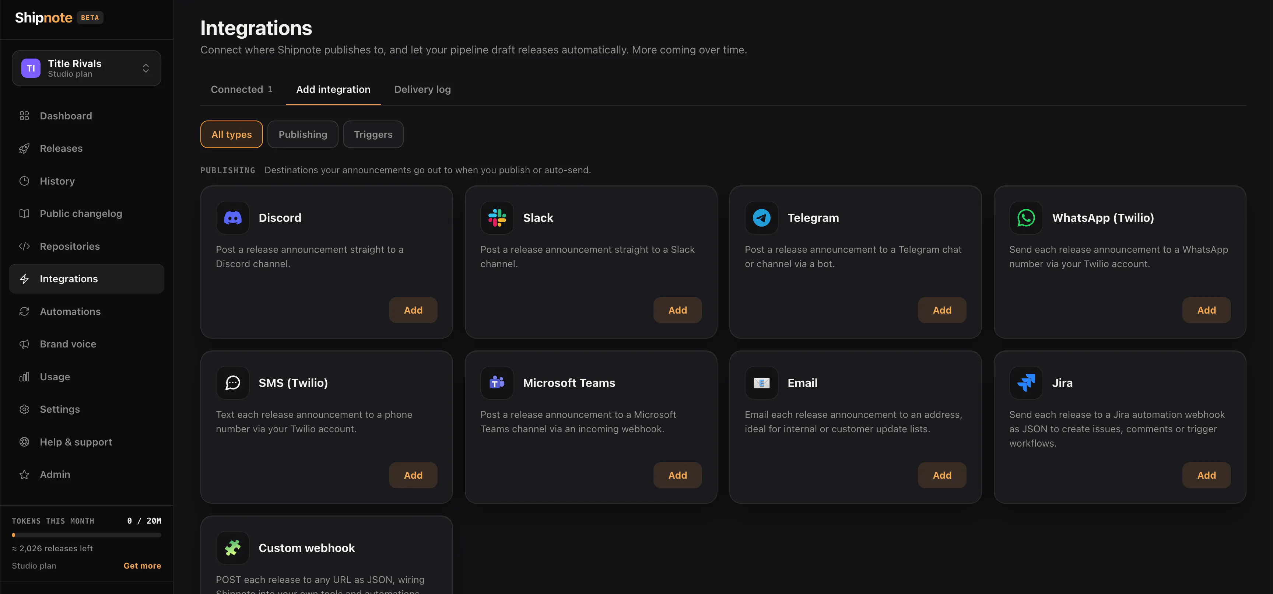Screen dimensions: 1273x594
Task: Click the Email envelope icon
Action: 761,382
